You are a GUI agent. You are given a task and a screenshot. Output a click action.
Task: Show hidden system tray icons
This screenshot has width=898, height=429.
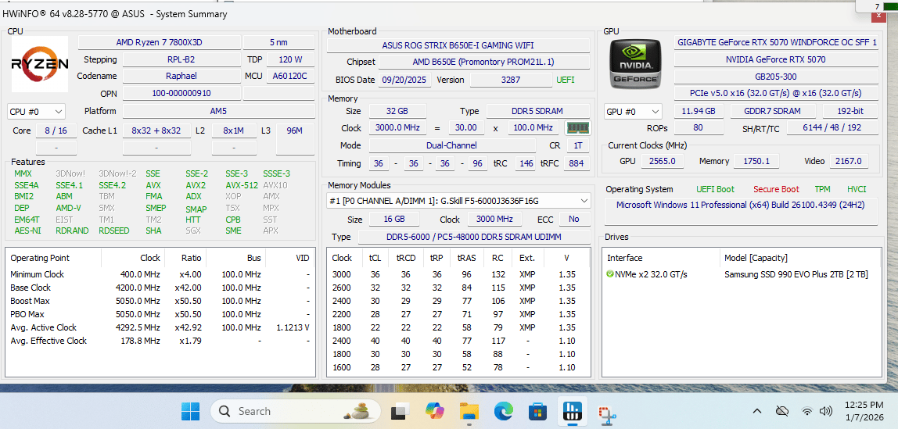click(756, 411)
